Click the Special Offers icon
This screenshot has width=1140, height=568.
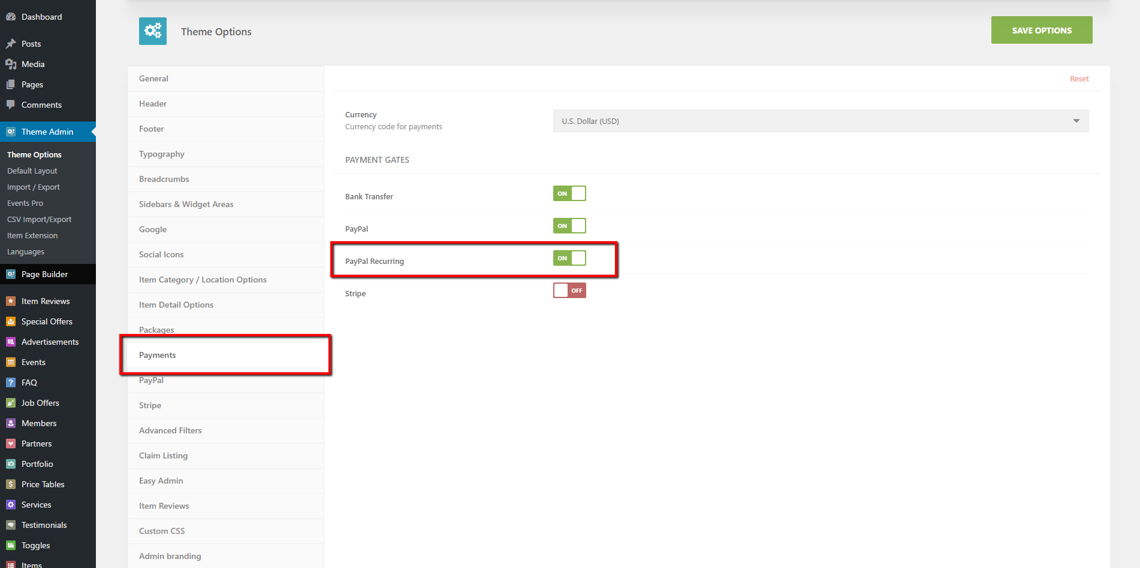pyautogui.click(x=11, y=321)
